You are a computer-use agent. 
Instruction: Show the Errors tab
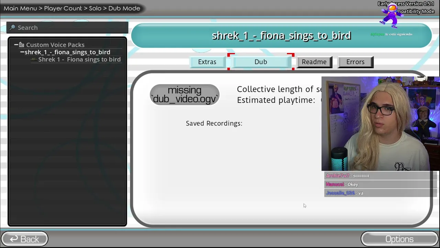coord(355,62)
